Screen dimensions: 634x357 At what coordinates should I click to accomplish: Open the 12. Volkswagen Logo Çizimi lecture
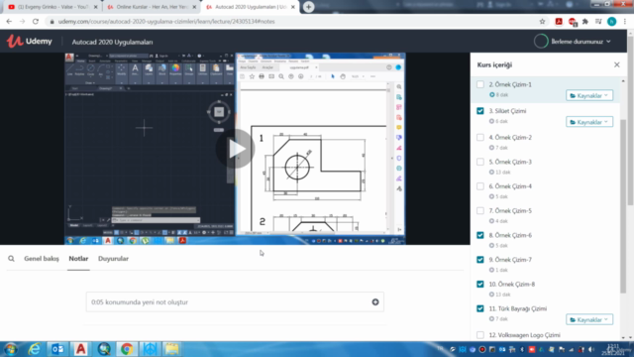point(524,335)
